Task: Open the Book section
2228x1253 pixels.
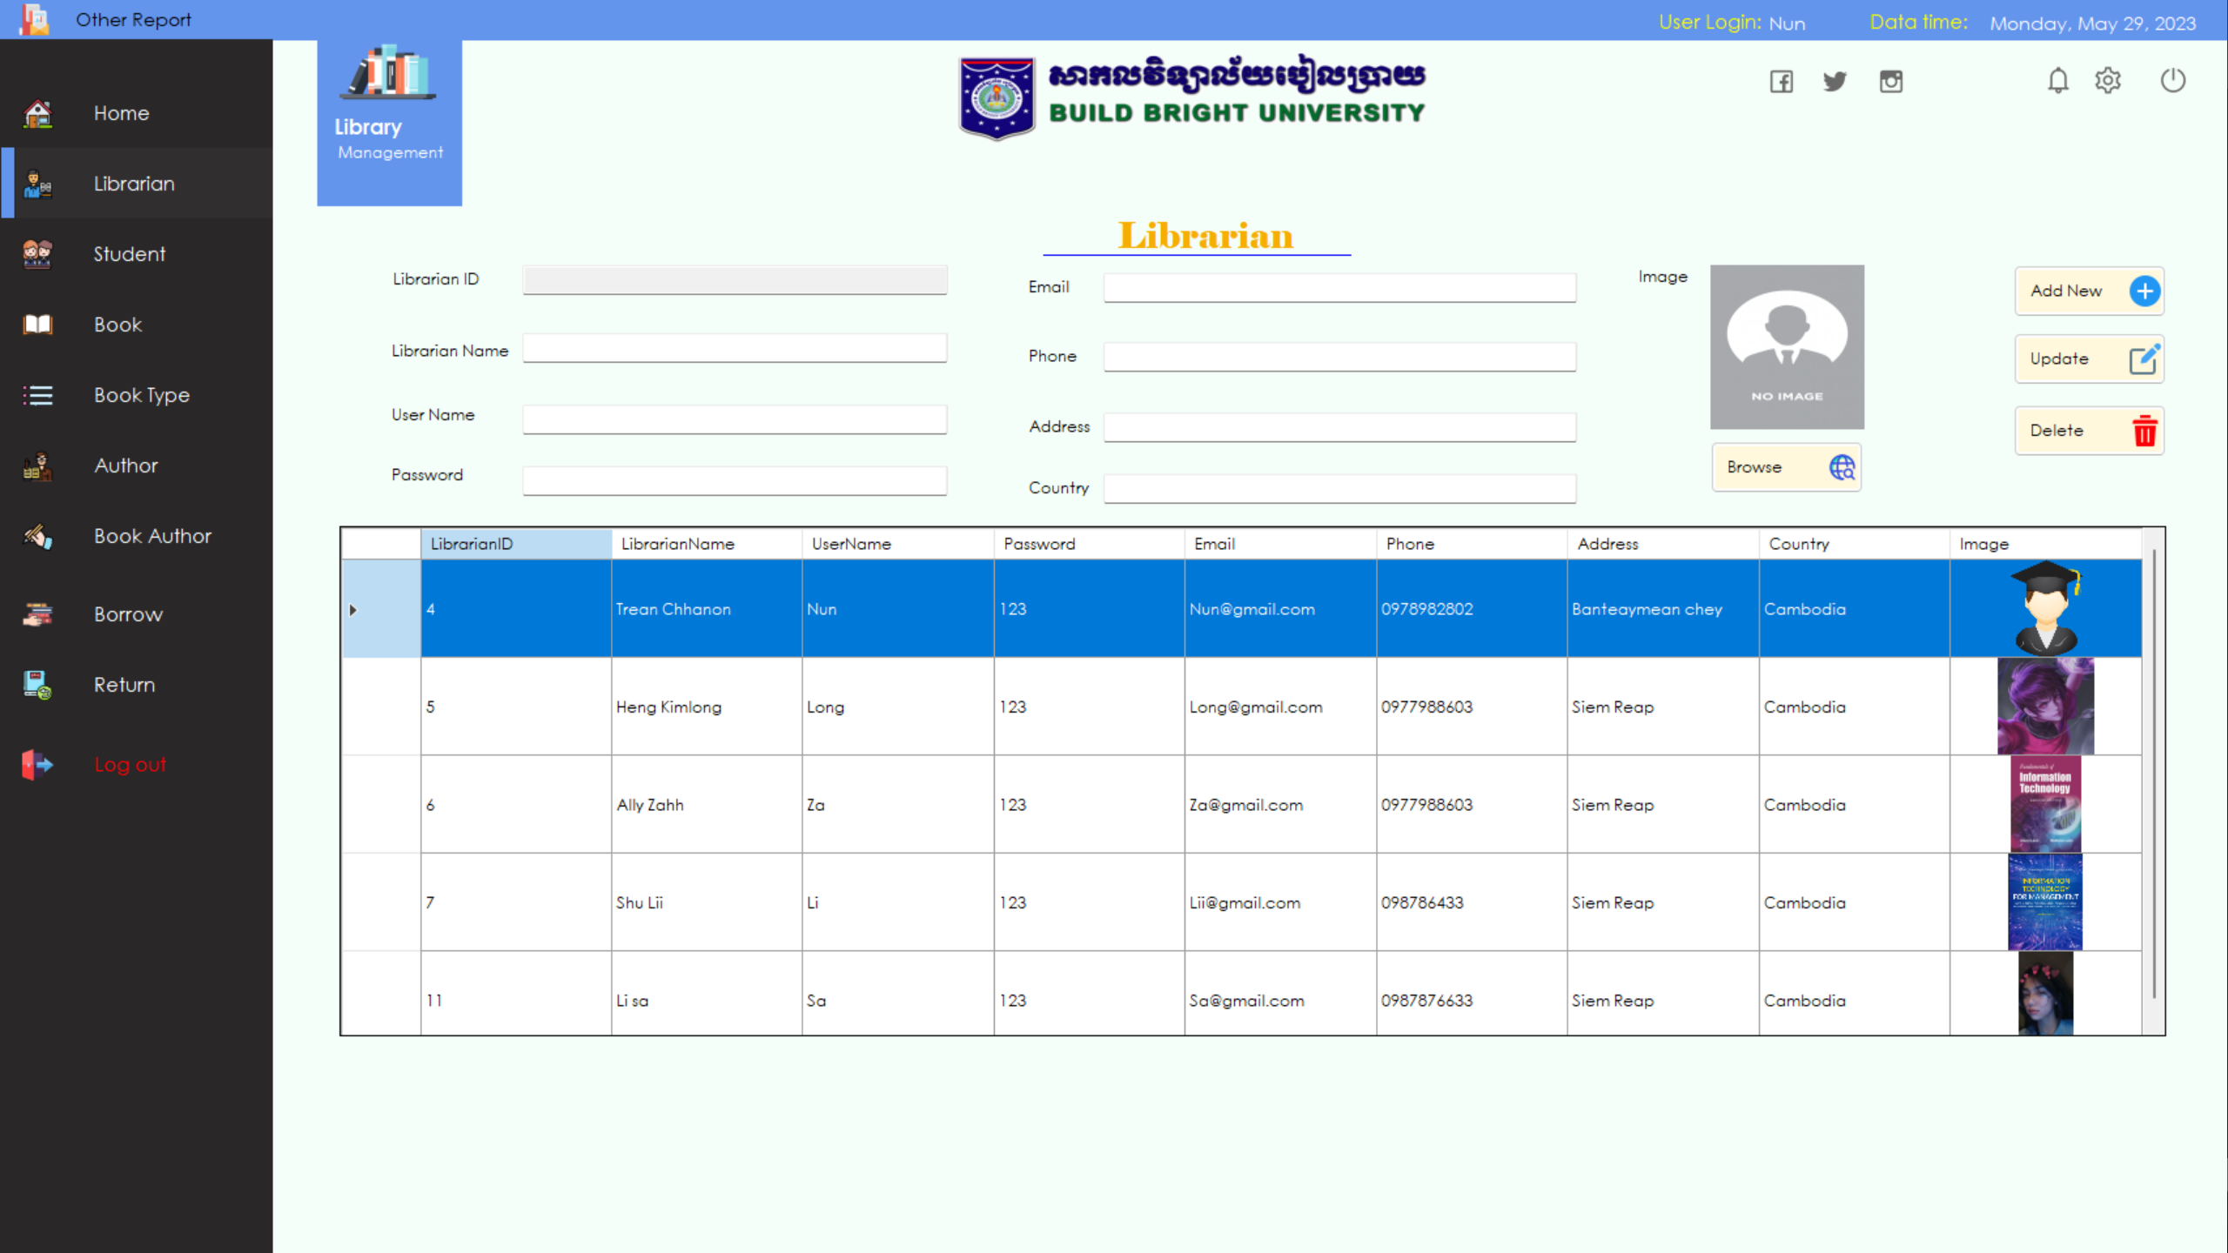Action: [x=117, y=324]
